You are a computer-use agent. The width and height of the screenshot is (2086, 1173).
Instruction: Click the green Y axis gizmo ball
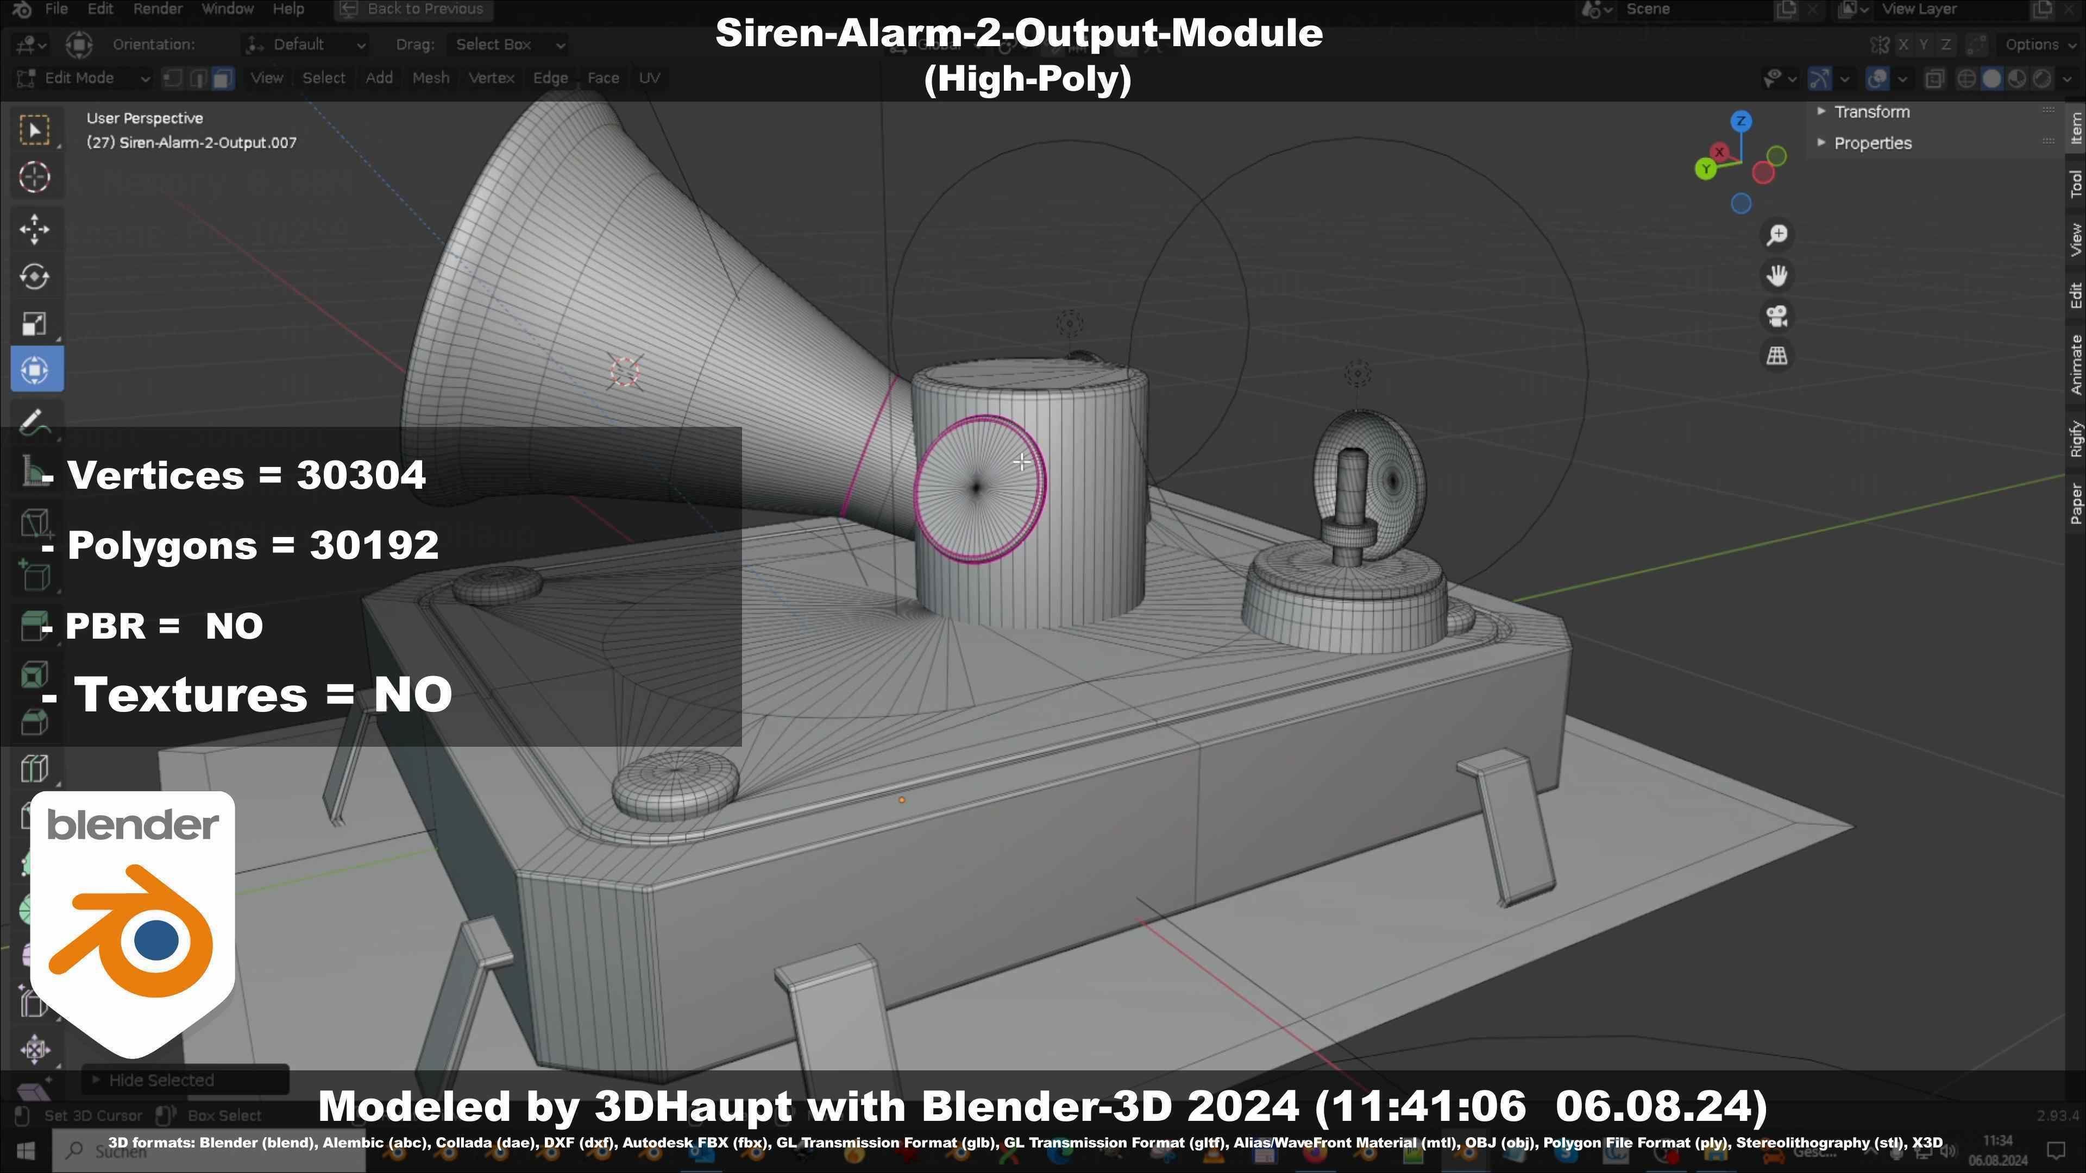(1706, 169)
